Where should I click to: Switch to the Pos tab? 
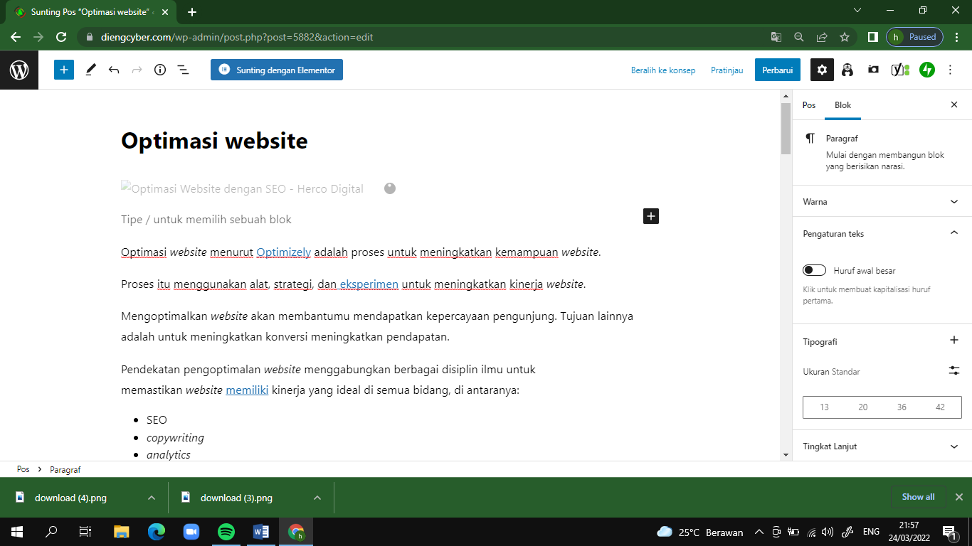click(x=809, y=105)
